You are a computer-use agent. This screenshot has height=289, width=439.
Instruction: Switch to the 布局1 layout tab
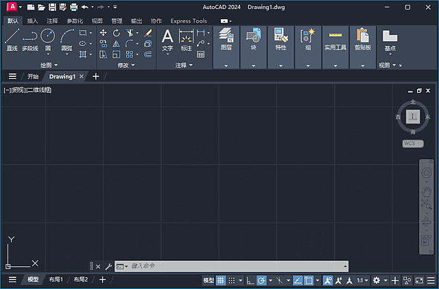point(56,280)
